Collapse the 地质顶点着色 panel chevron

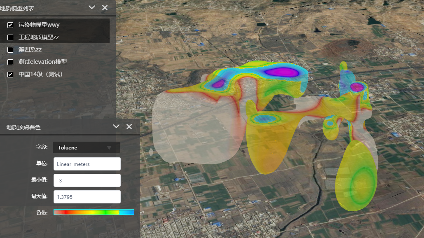[x=116, y=126]
